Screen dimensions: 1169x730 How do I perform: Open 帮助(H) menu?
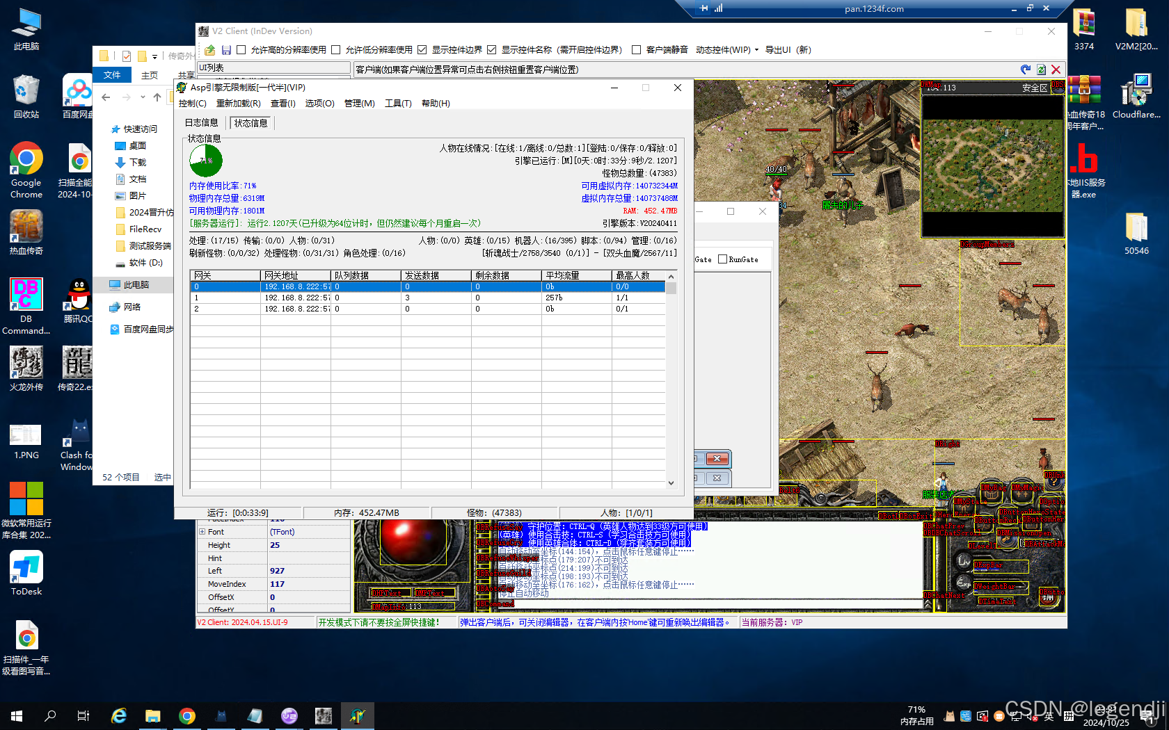[x=436, y=104]
